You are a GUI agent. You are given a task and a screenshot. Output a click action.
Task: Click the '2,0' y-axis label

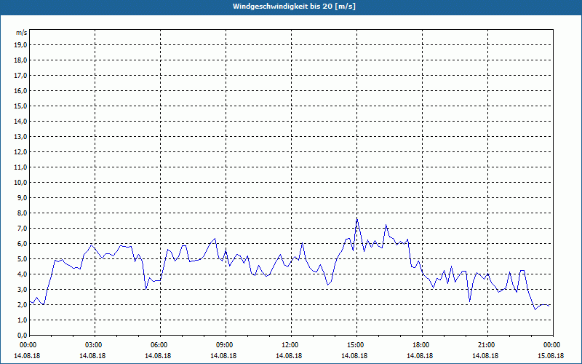(x=22, y=304)
